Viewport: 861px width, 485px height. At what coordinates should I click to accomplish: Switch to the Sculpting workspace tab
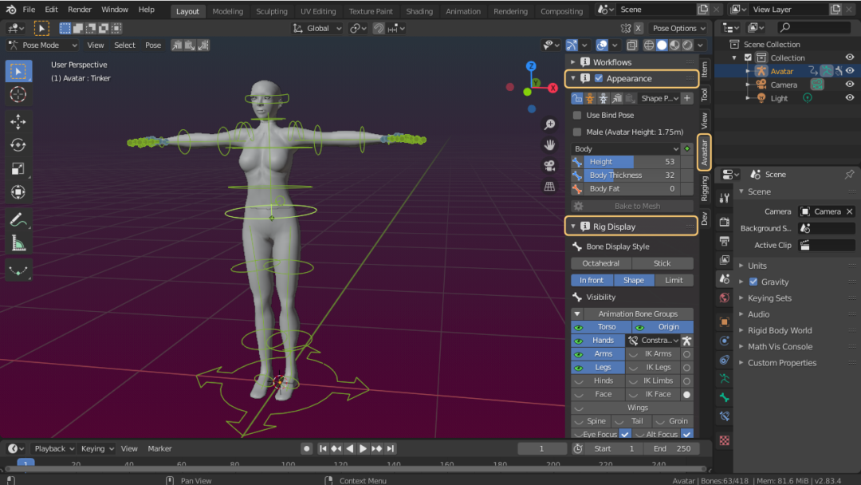(272, 11)
